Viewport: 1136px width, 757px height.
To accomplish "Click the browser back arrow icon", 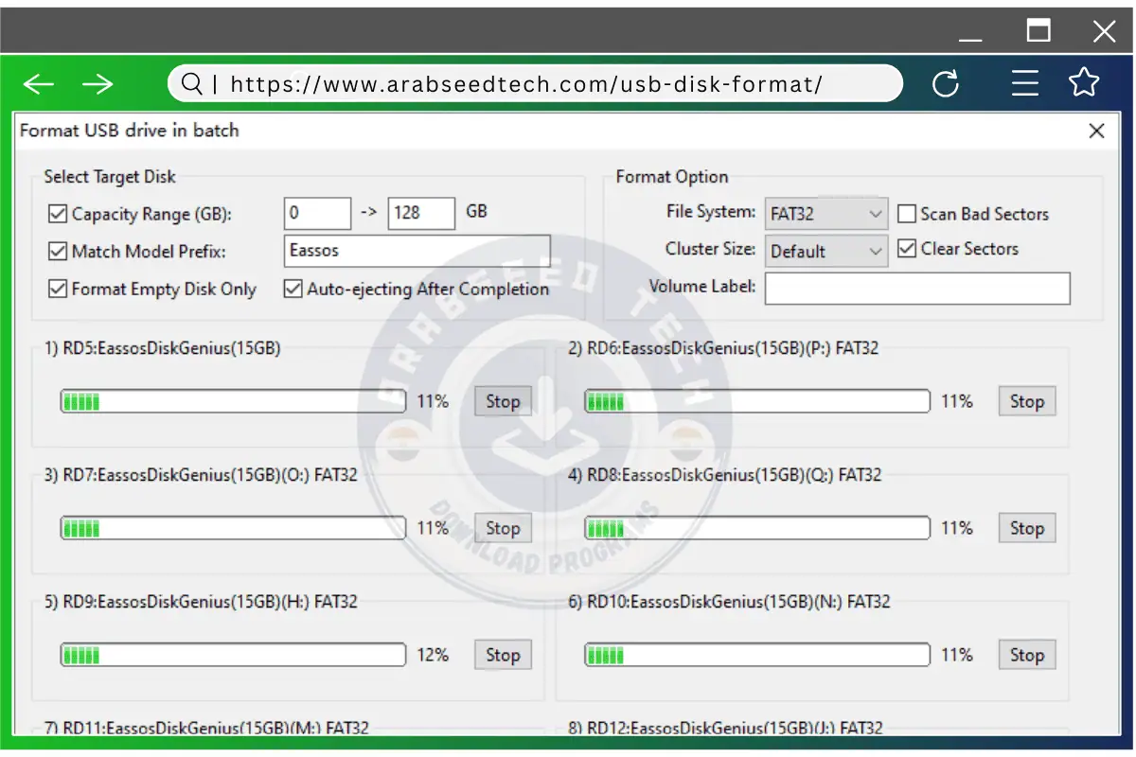I will tap(39, 84).
